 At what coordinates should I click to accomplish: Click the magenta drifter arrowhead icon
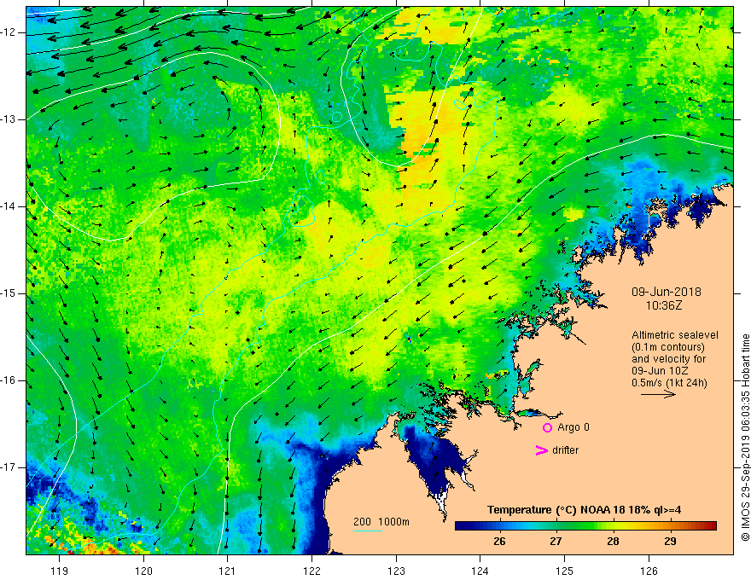coord(541,449)
